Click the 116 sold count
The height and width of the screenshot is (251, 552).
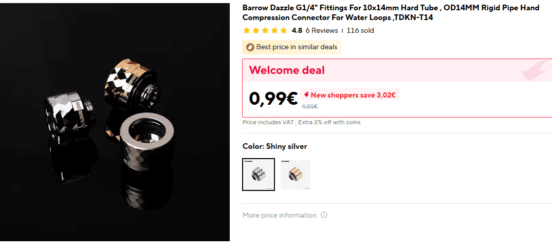tap(360, 30)
